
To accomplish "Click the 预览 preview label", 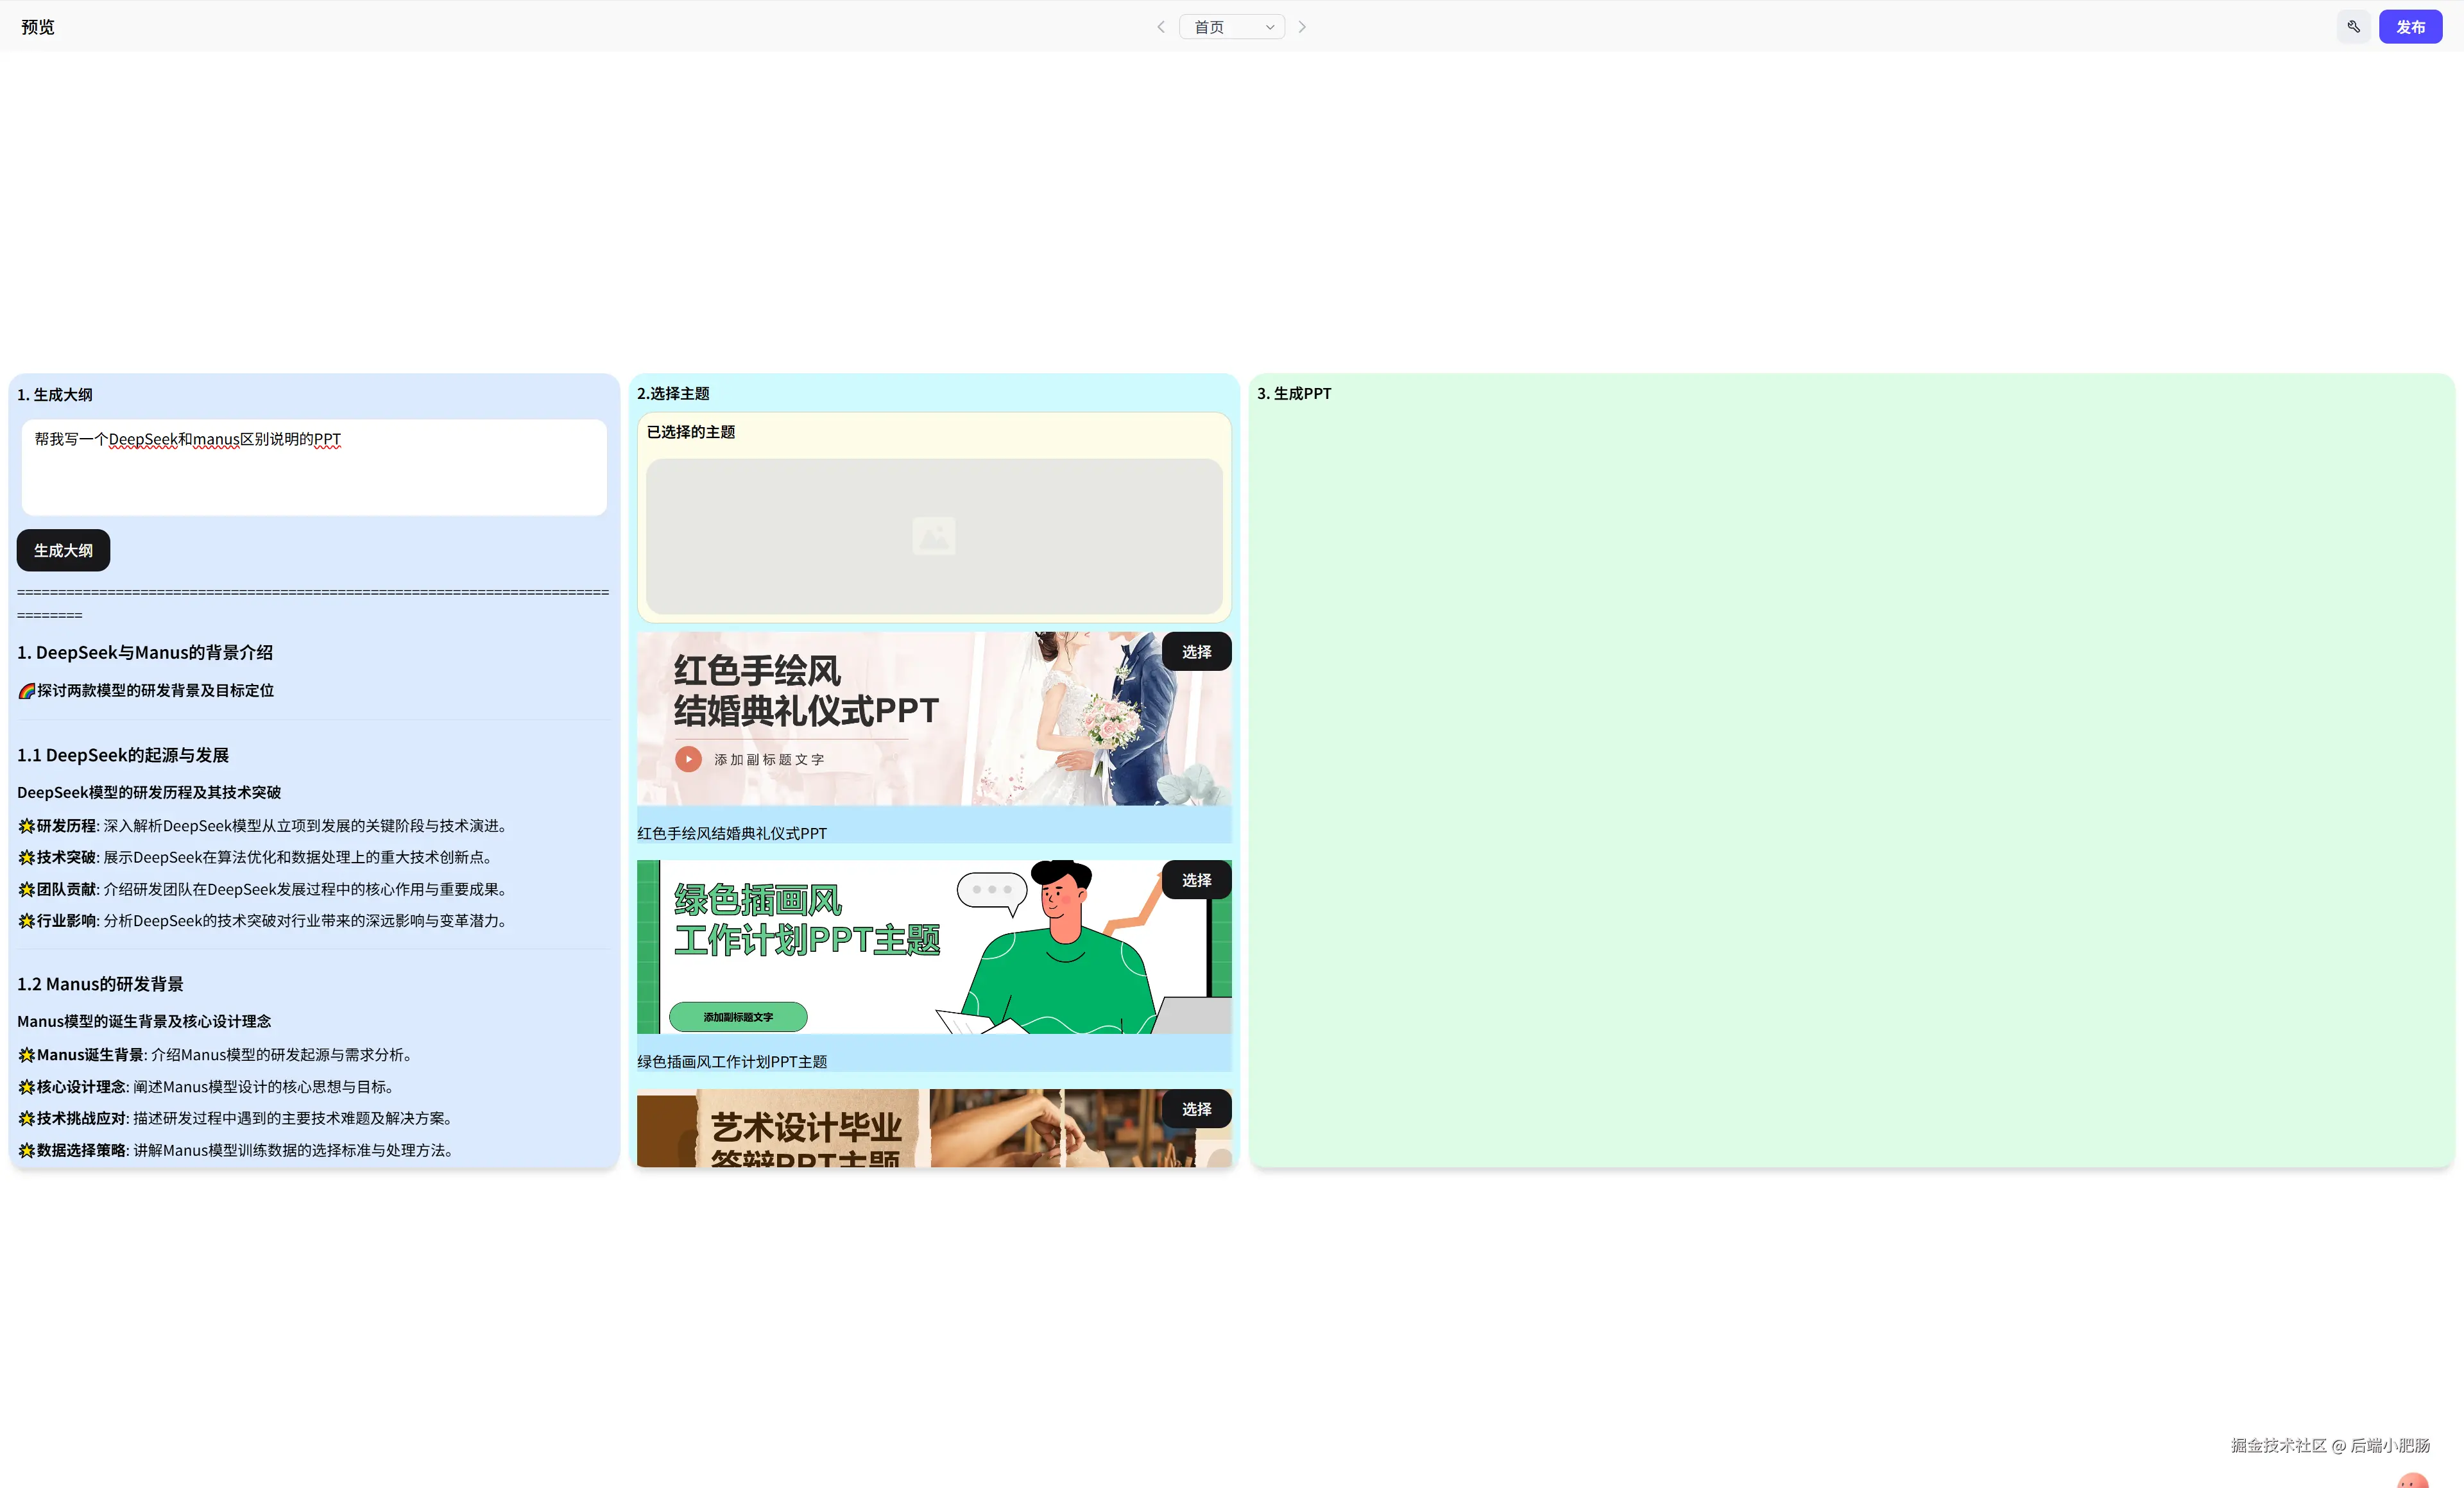I will pyautogui.click(x=38, y=27).
